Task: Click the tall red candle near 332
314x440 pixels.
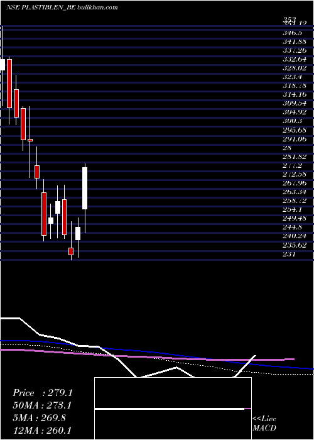Action: (x=9, y=84)
